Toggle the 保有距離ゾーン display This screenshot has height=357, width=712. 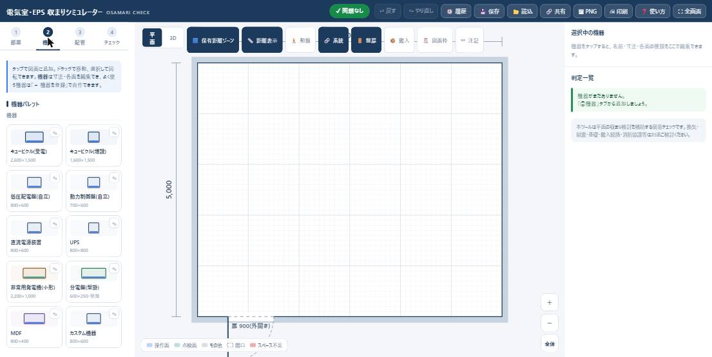coord(213,40)
